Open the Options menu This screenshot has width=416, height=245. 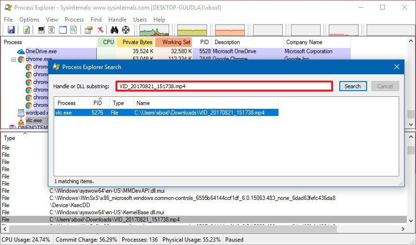tap(29, 19)
